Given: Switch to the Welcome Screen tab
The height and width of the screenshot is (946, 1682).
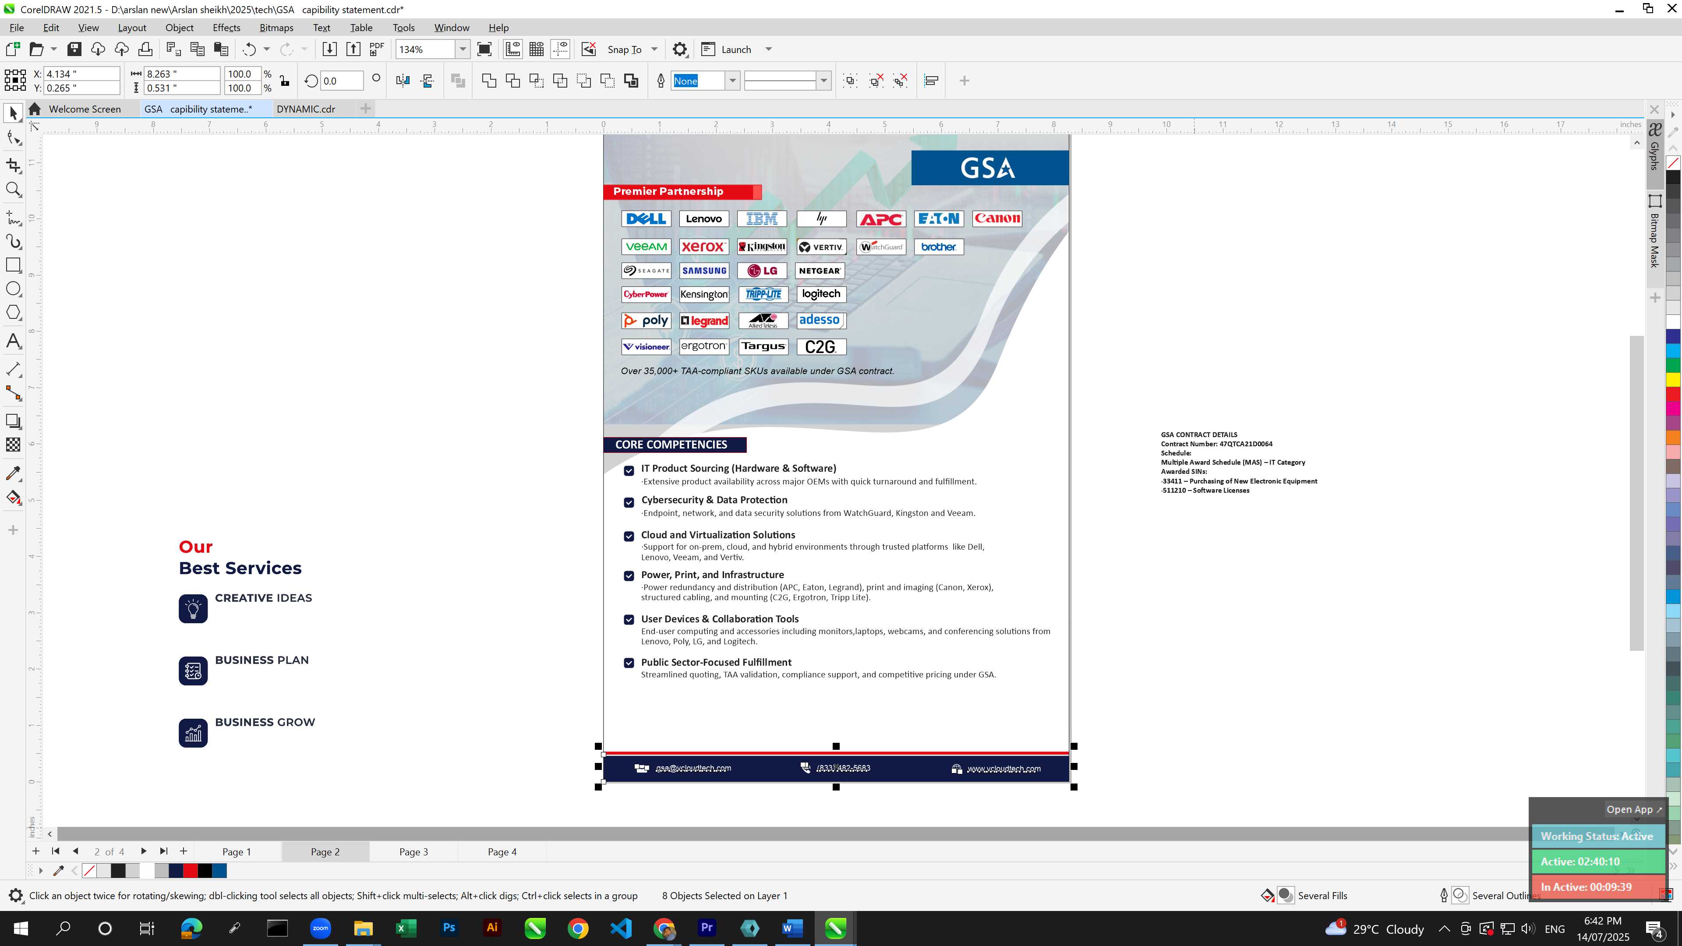Looking at the screenshot, I should [x=85, y=109].
